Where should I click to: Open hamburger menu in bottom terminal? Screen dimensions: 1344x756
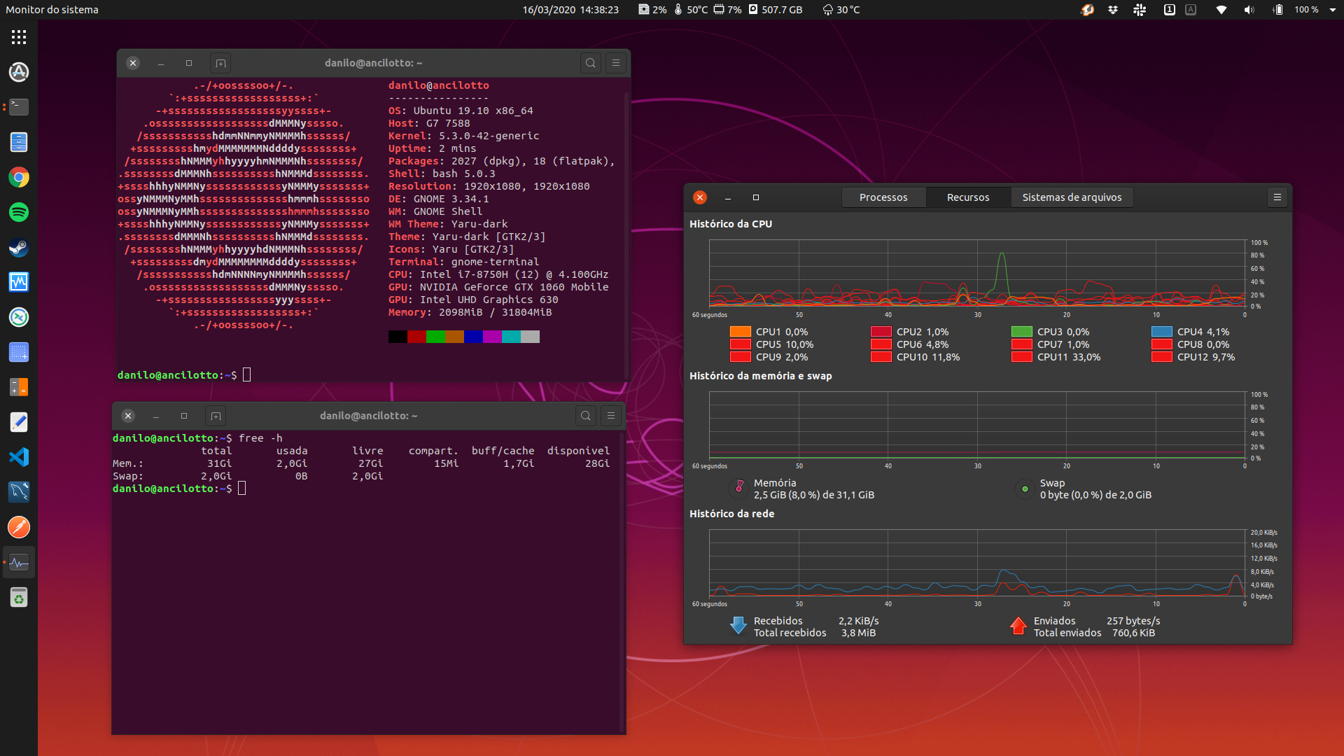[611, 416]
